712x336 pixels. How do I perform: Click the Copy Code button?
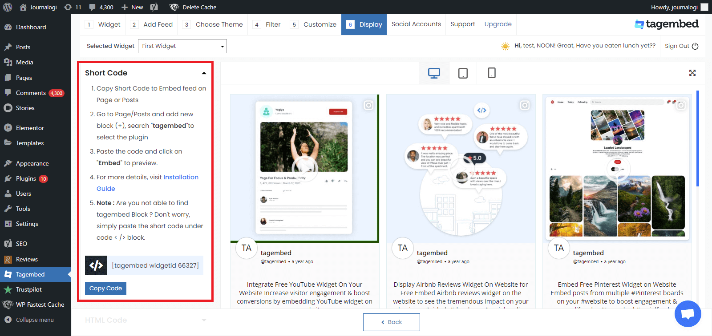pos(106,289)
